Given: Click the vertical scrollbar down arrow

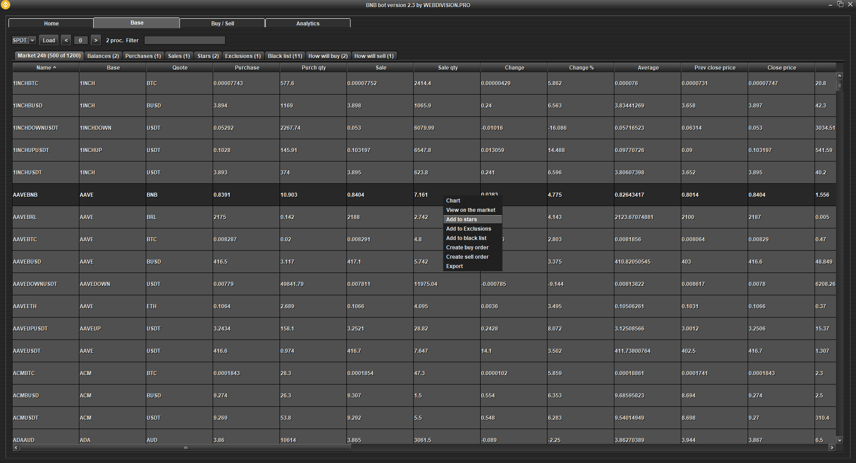Looking at the screenshot, I should coord(840,440).
